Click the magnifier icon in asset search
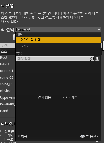The width and height of the screenshot is (104, 143). click(92, 59)
